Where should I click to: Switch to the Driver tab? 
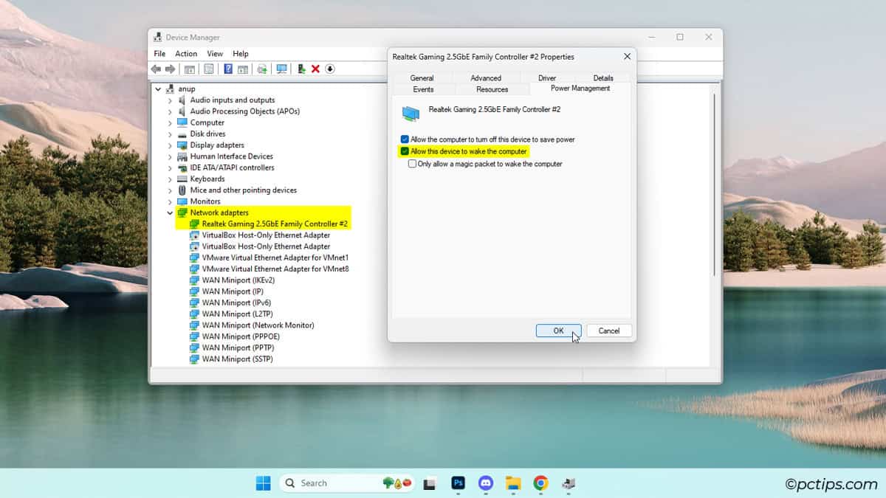coord(547,77)
